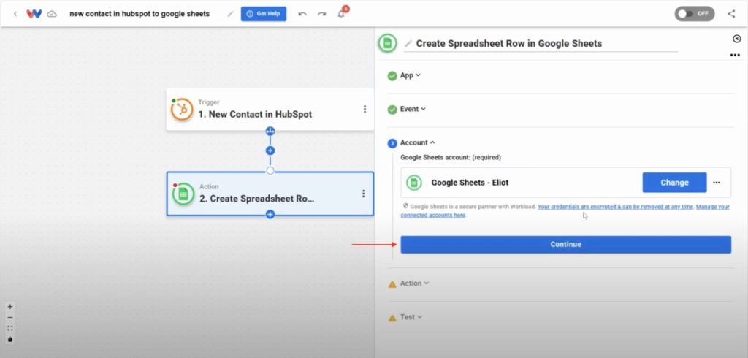This screenshot has height=358, width=748.
Task: Click the Google Sheets panel header icon
Action: click(x=388, y=43)
